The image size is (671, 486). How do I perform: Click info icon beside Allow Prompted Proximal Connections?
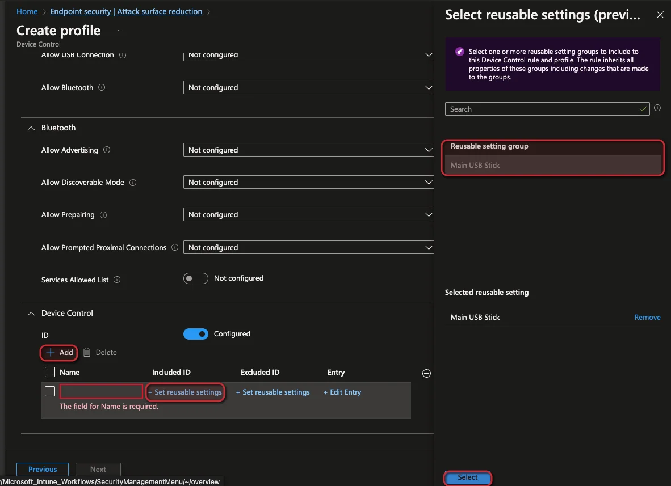pos(175,247)
